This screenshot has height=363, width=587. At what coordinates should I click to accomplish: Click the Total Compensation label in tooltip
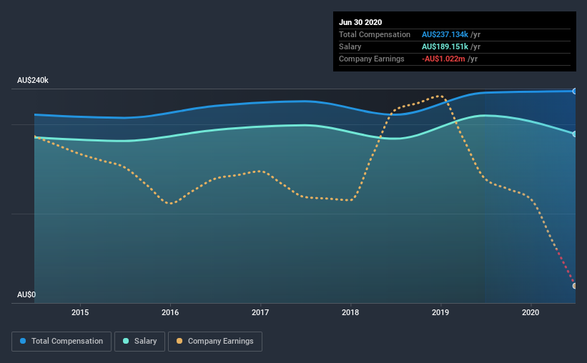[x=375, y=34]
